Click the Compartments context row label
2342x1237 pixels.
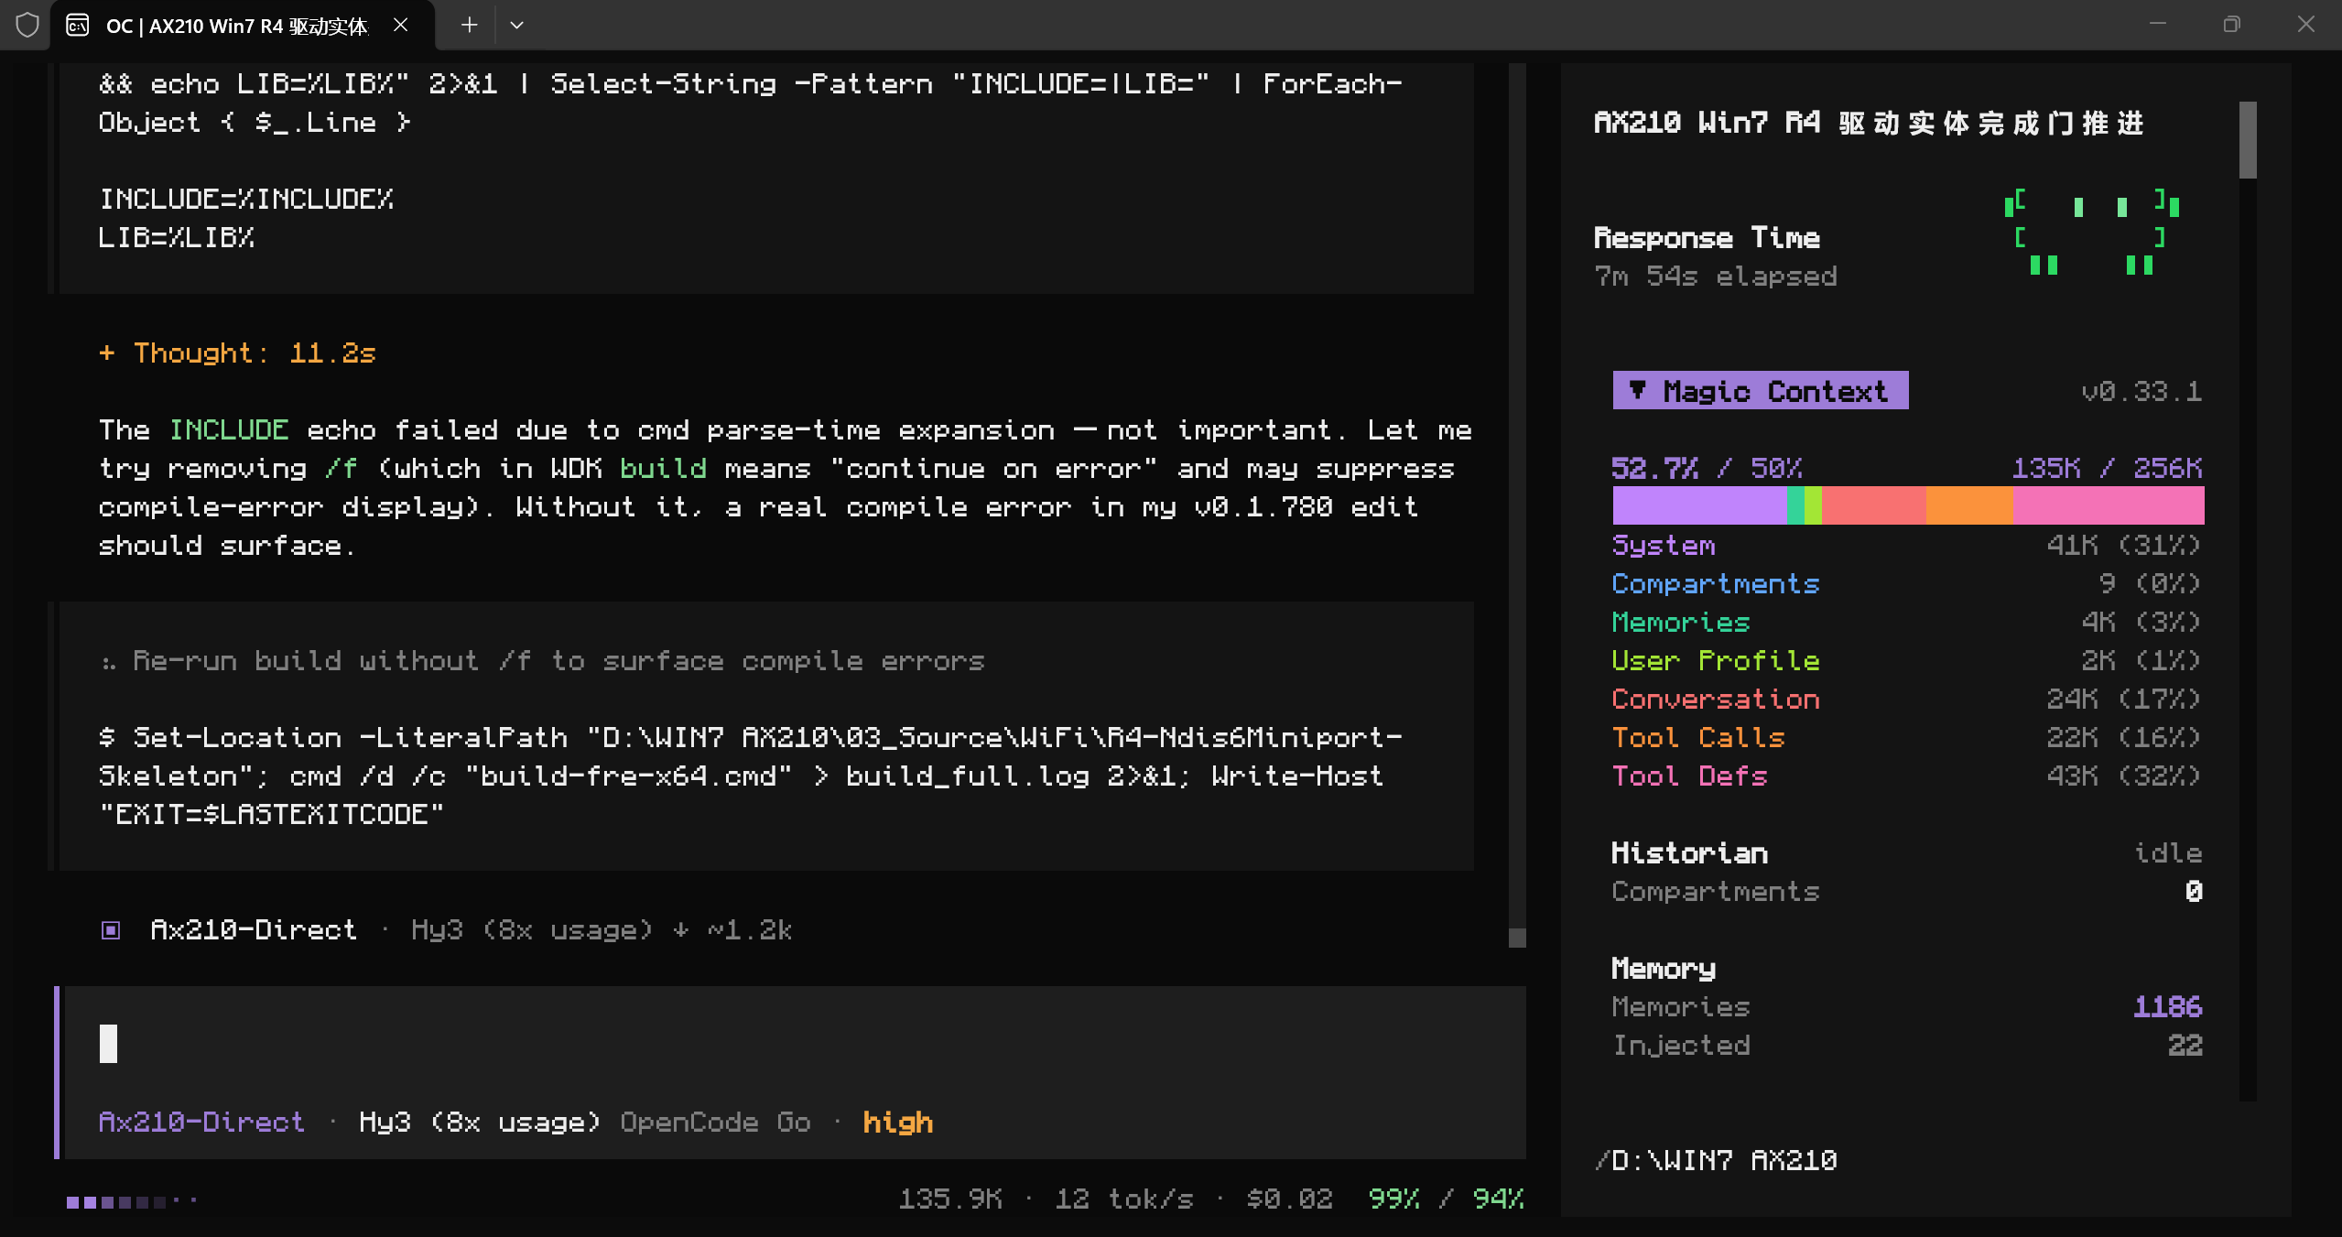(x=1716, y=583)
